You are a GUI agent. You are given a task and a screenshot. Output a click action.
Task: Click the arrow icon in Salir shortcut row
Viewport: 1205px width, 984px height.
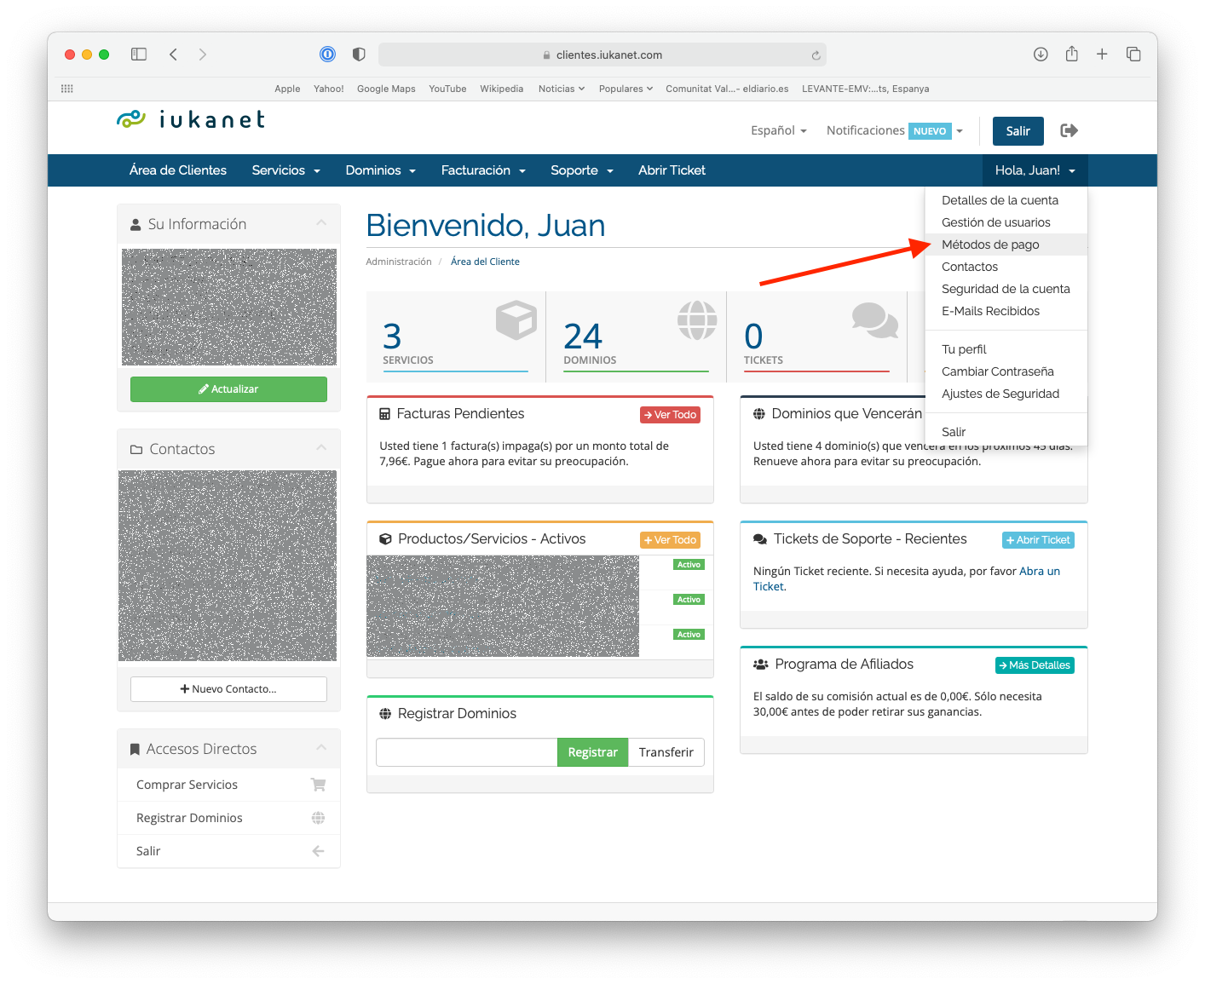(318, 851)
